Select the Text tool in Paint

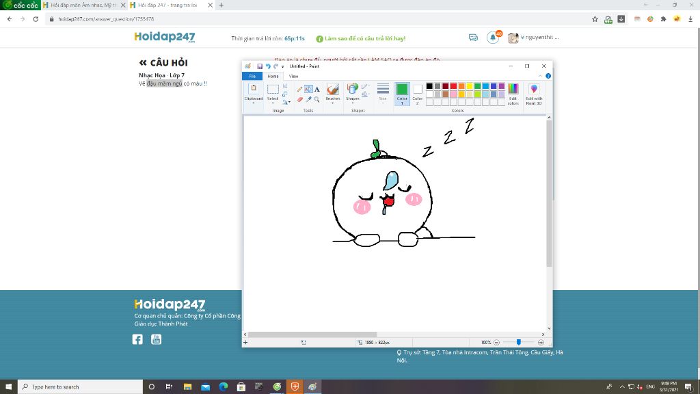317,90
